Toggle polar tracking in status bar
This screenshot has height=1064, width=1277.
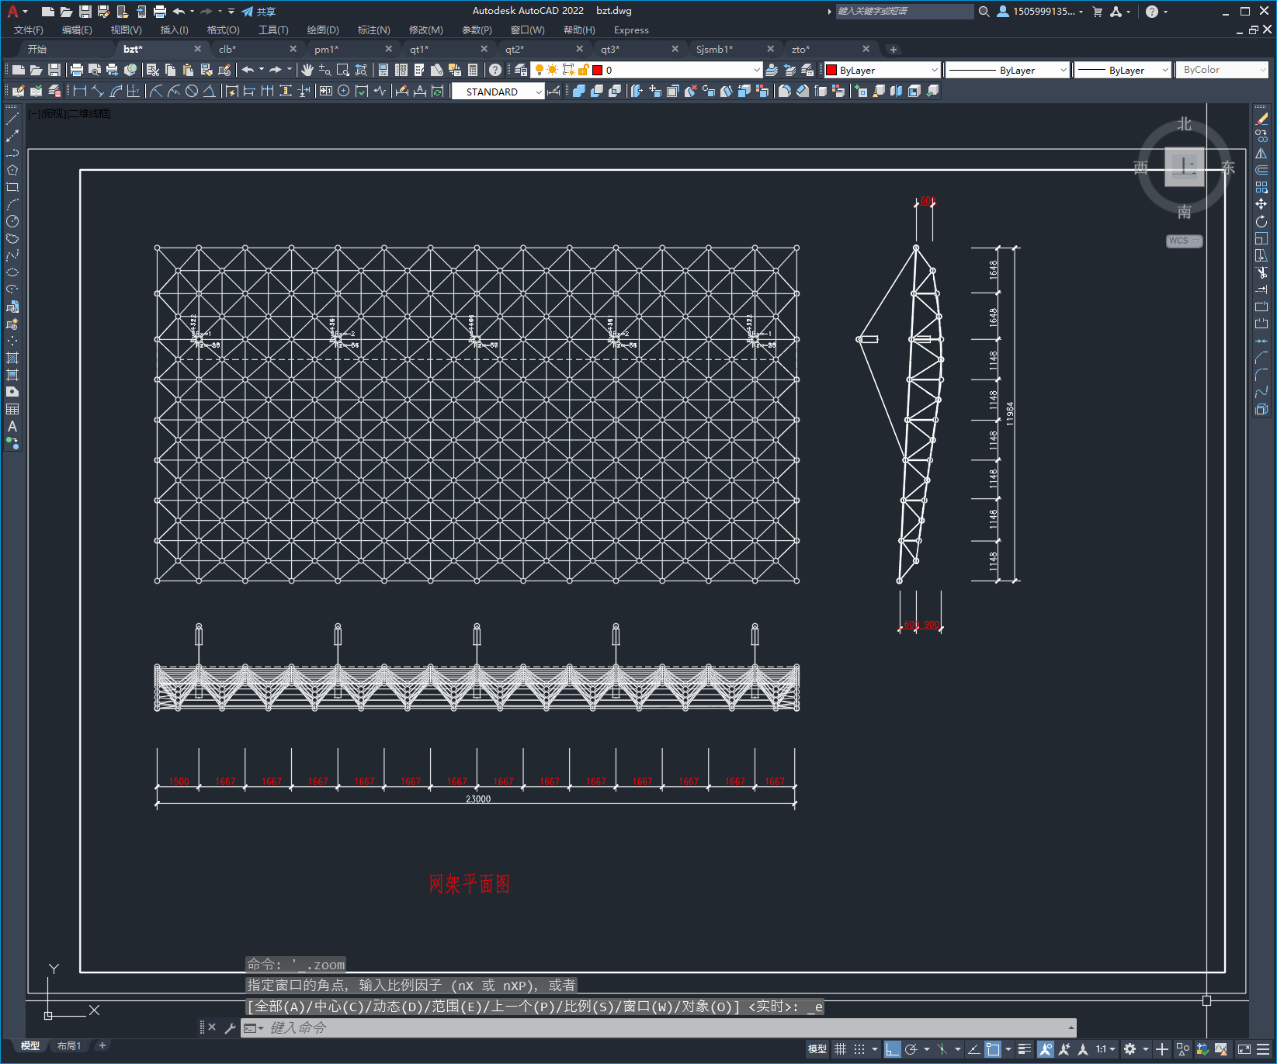911,1049
